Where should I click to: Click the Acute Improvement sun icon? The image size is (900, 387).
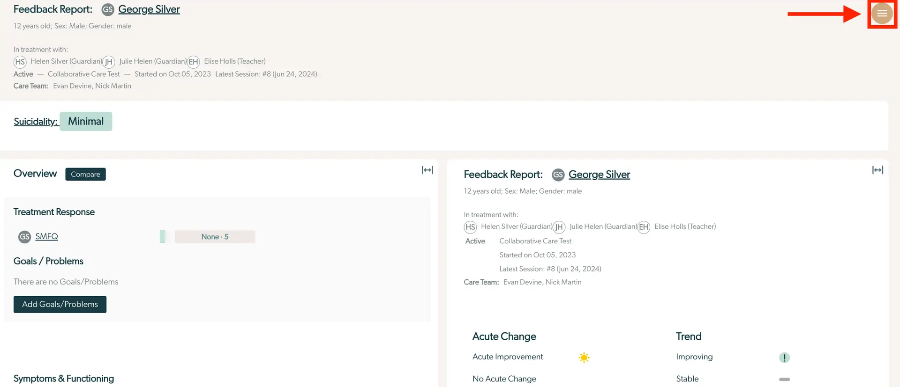[584, 358]
